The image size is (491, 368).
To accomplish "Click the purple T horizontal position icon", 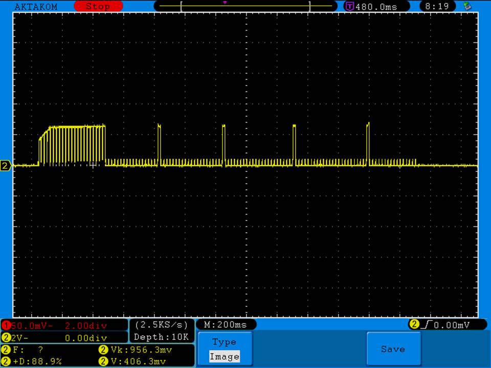I will coord(350,7).
